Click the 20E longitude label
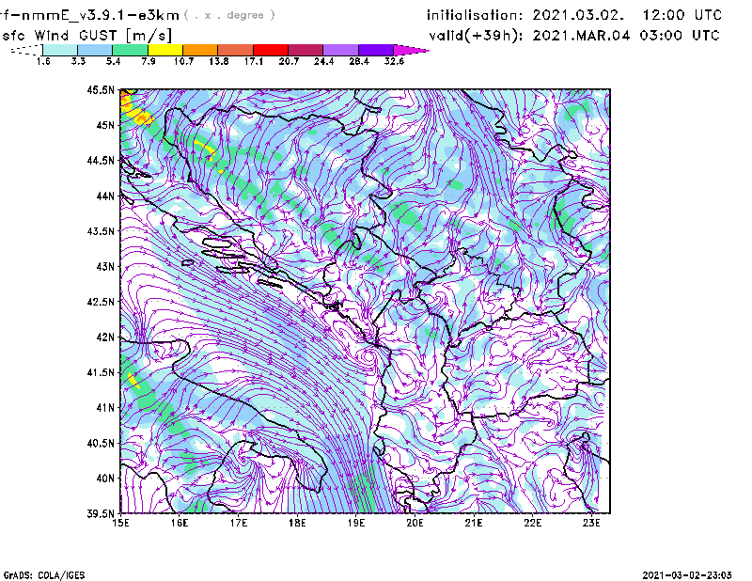The image size is (752, 581). [415, 523]
